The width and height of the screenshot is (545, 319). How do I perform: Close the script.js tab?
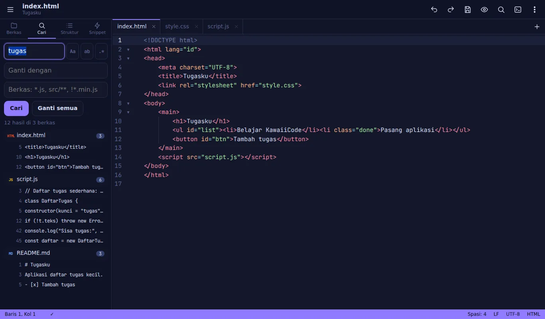coord(236,27)
